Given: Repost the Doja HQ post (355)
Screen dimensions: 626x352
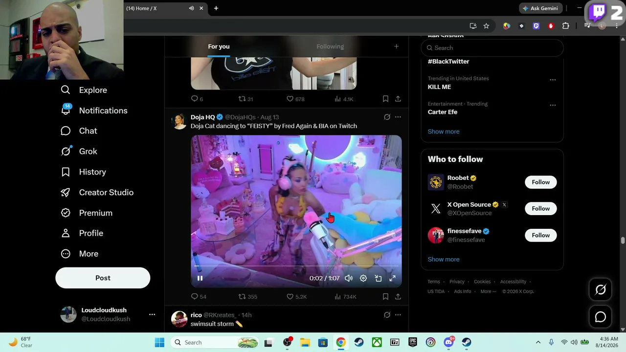Looking at the screenshot, I should (247, 297).
